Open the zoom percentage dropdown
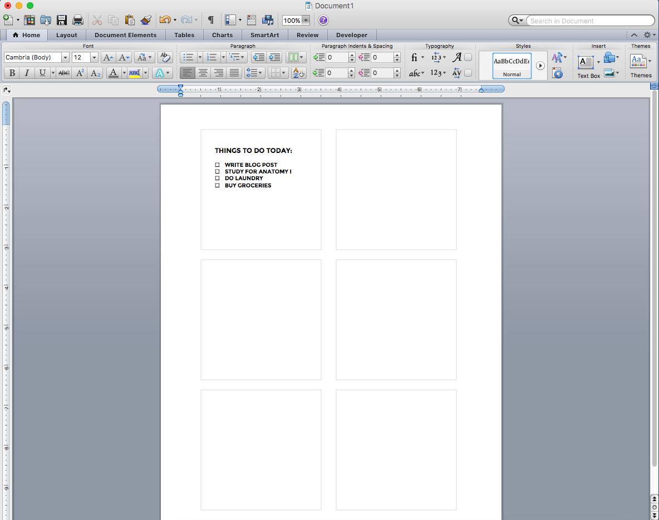 (306, 20)
